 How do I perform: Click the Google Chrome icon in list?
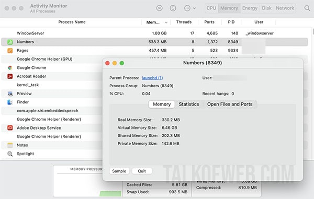[10, 68]
